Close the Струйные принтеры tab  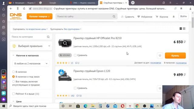[x=126, y=3]
